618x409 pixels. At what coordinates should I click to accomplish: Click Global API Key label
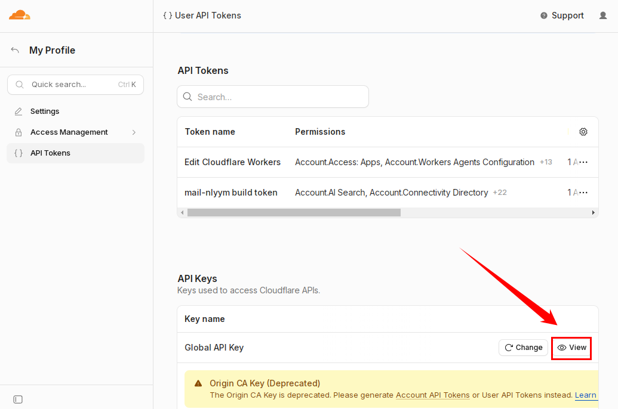click(x=214, y=348)
